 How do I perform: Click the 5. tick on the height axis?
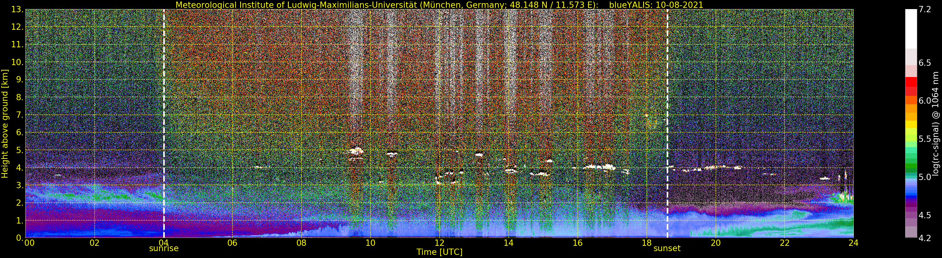(x=20, y=150)
